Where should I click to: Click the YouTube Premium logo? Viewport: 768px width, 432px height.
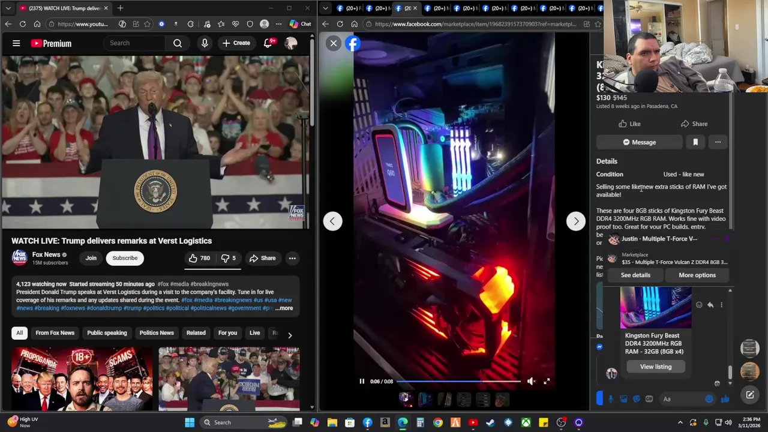pos(51,43)
